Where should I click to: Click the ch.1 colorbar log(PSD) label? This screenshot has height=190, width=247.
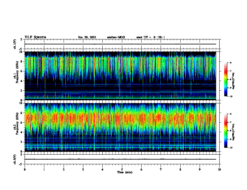[x=233, y=81]
